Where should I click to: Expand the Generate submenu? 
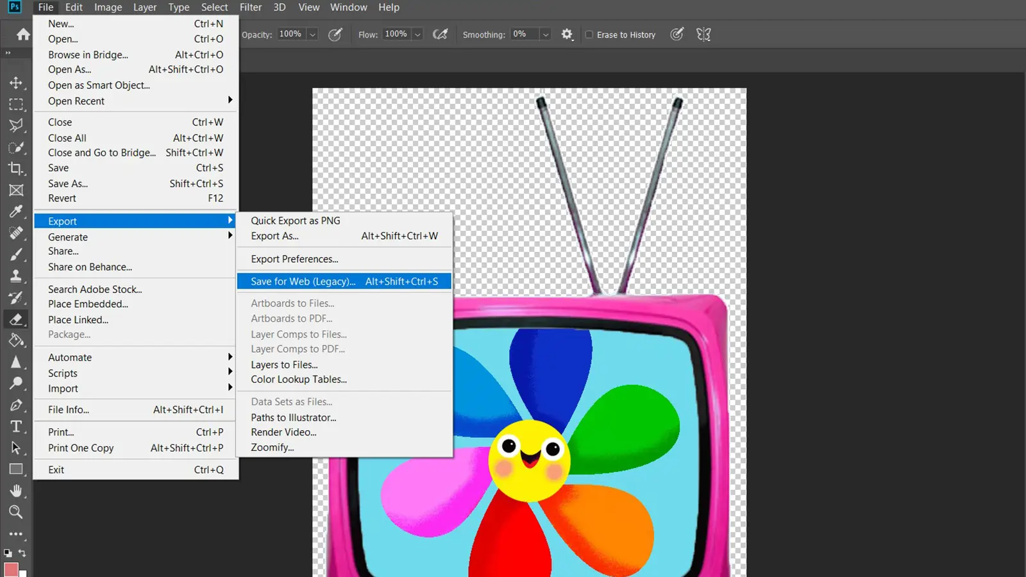[135, 237]
